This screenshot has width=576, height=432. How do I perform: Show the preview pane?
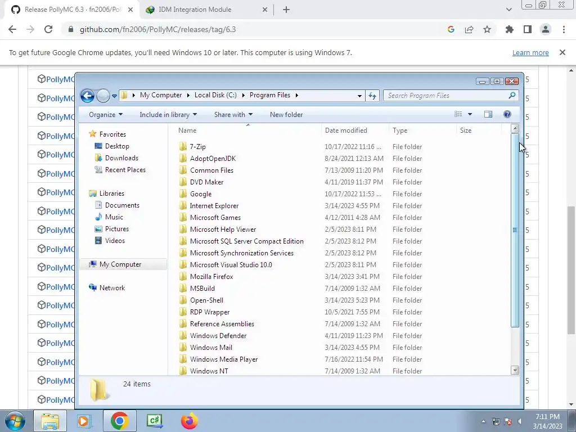tap(488, 114)
